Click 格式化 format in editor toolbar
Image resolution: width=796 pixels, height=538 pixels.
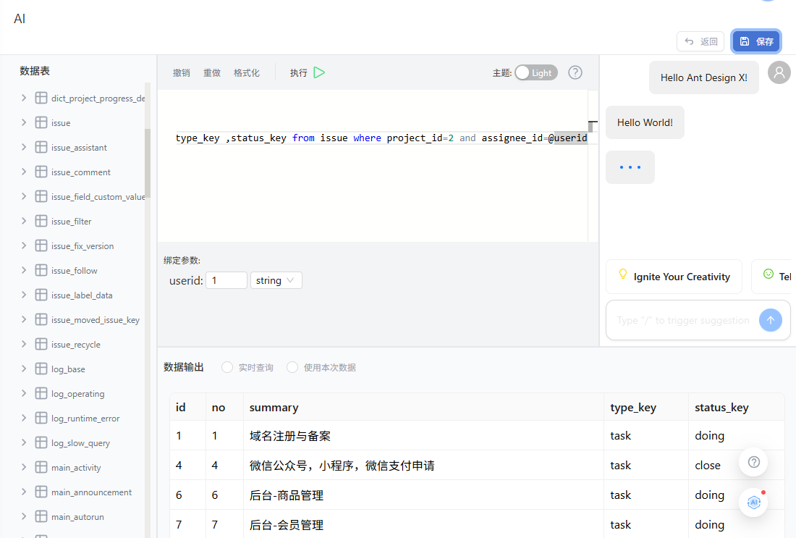point(246,73)
